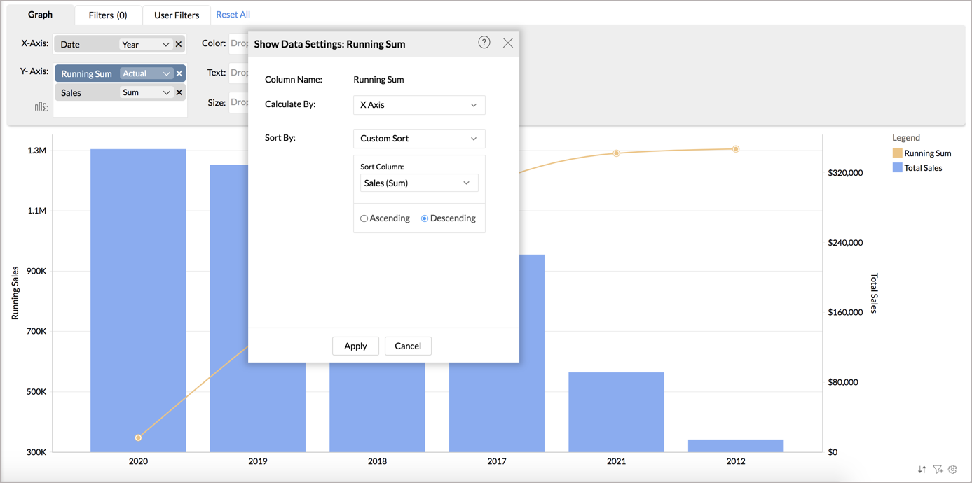This screenshot has width=972, height=483.
Task: Open chart settings gear icon
Action: [x=952, y=470]
